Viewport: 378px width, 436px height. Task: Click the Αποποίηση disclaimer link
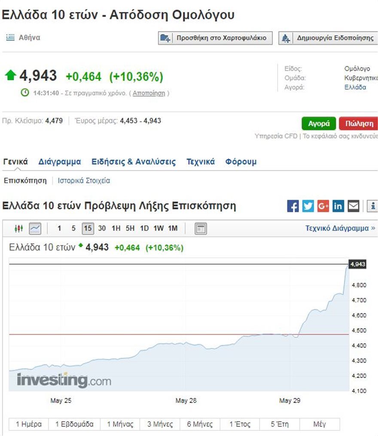tap(149, 93)
